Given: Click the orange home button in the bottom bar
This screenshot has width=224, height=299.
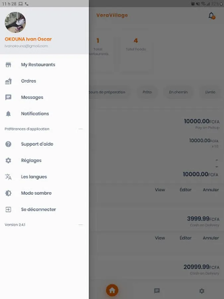Looking at the screenshot, I should 112,290.
